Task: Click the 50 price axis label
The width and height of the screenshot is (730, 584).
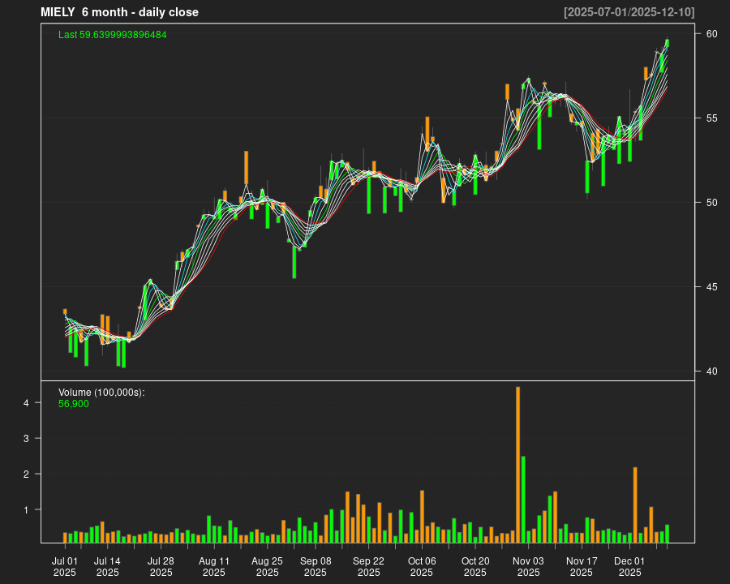Action: click(711, 203)
